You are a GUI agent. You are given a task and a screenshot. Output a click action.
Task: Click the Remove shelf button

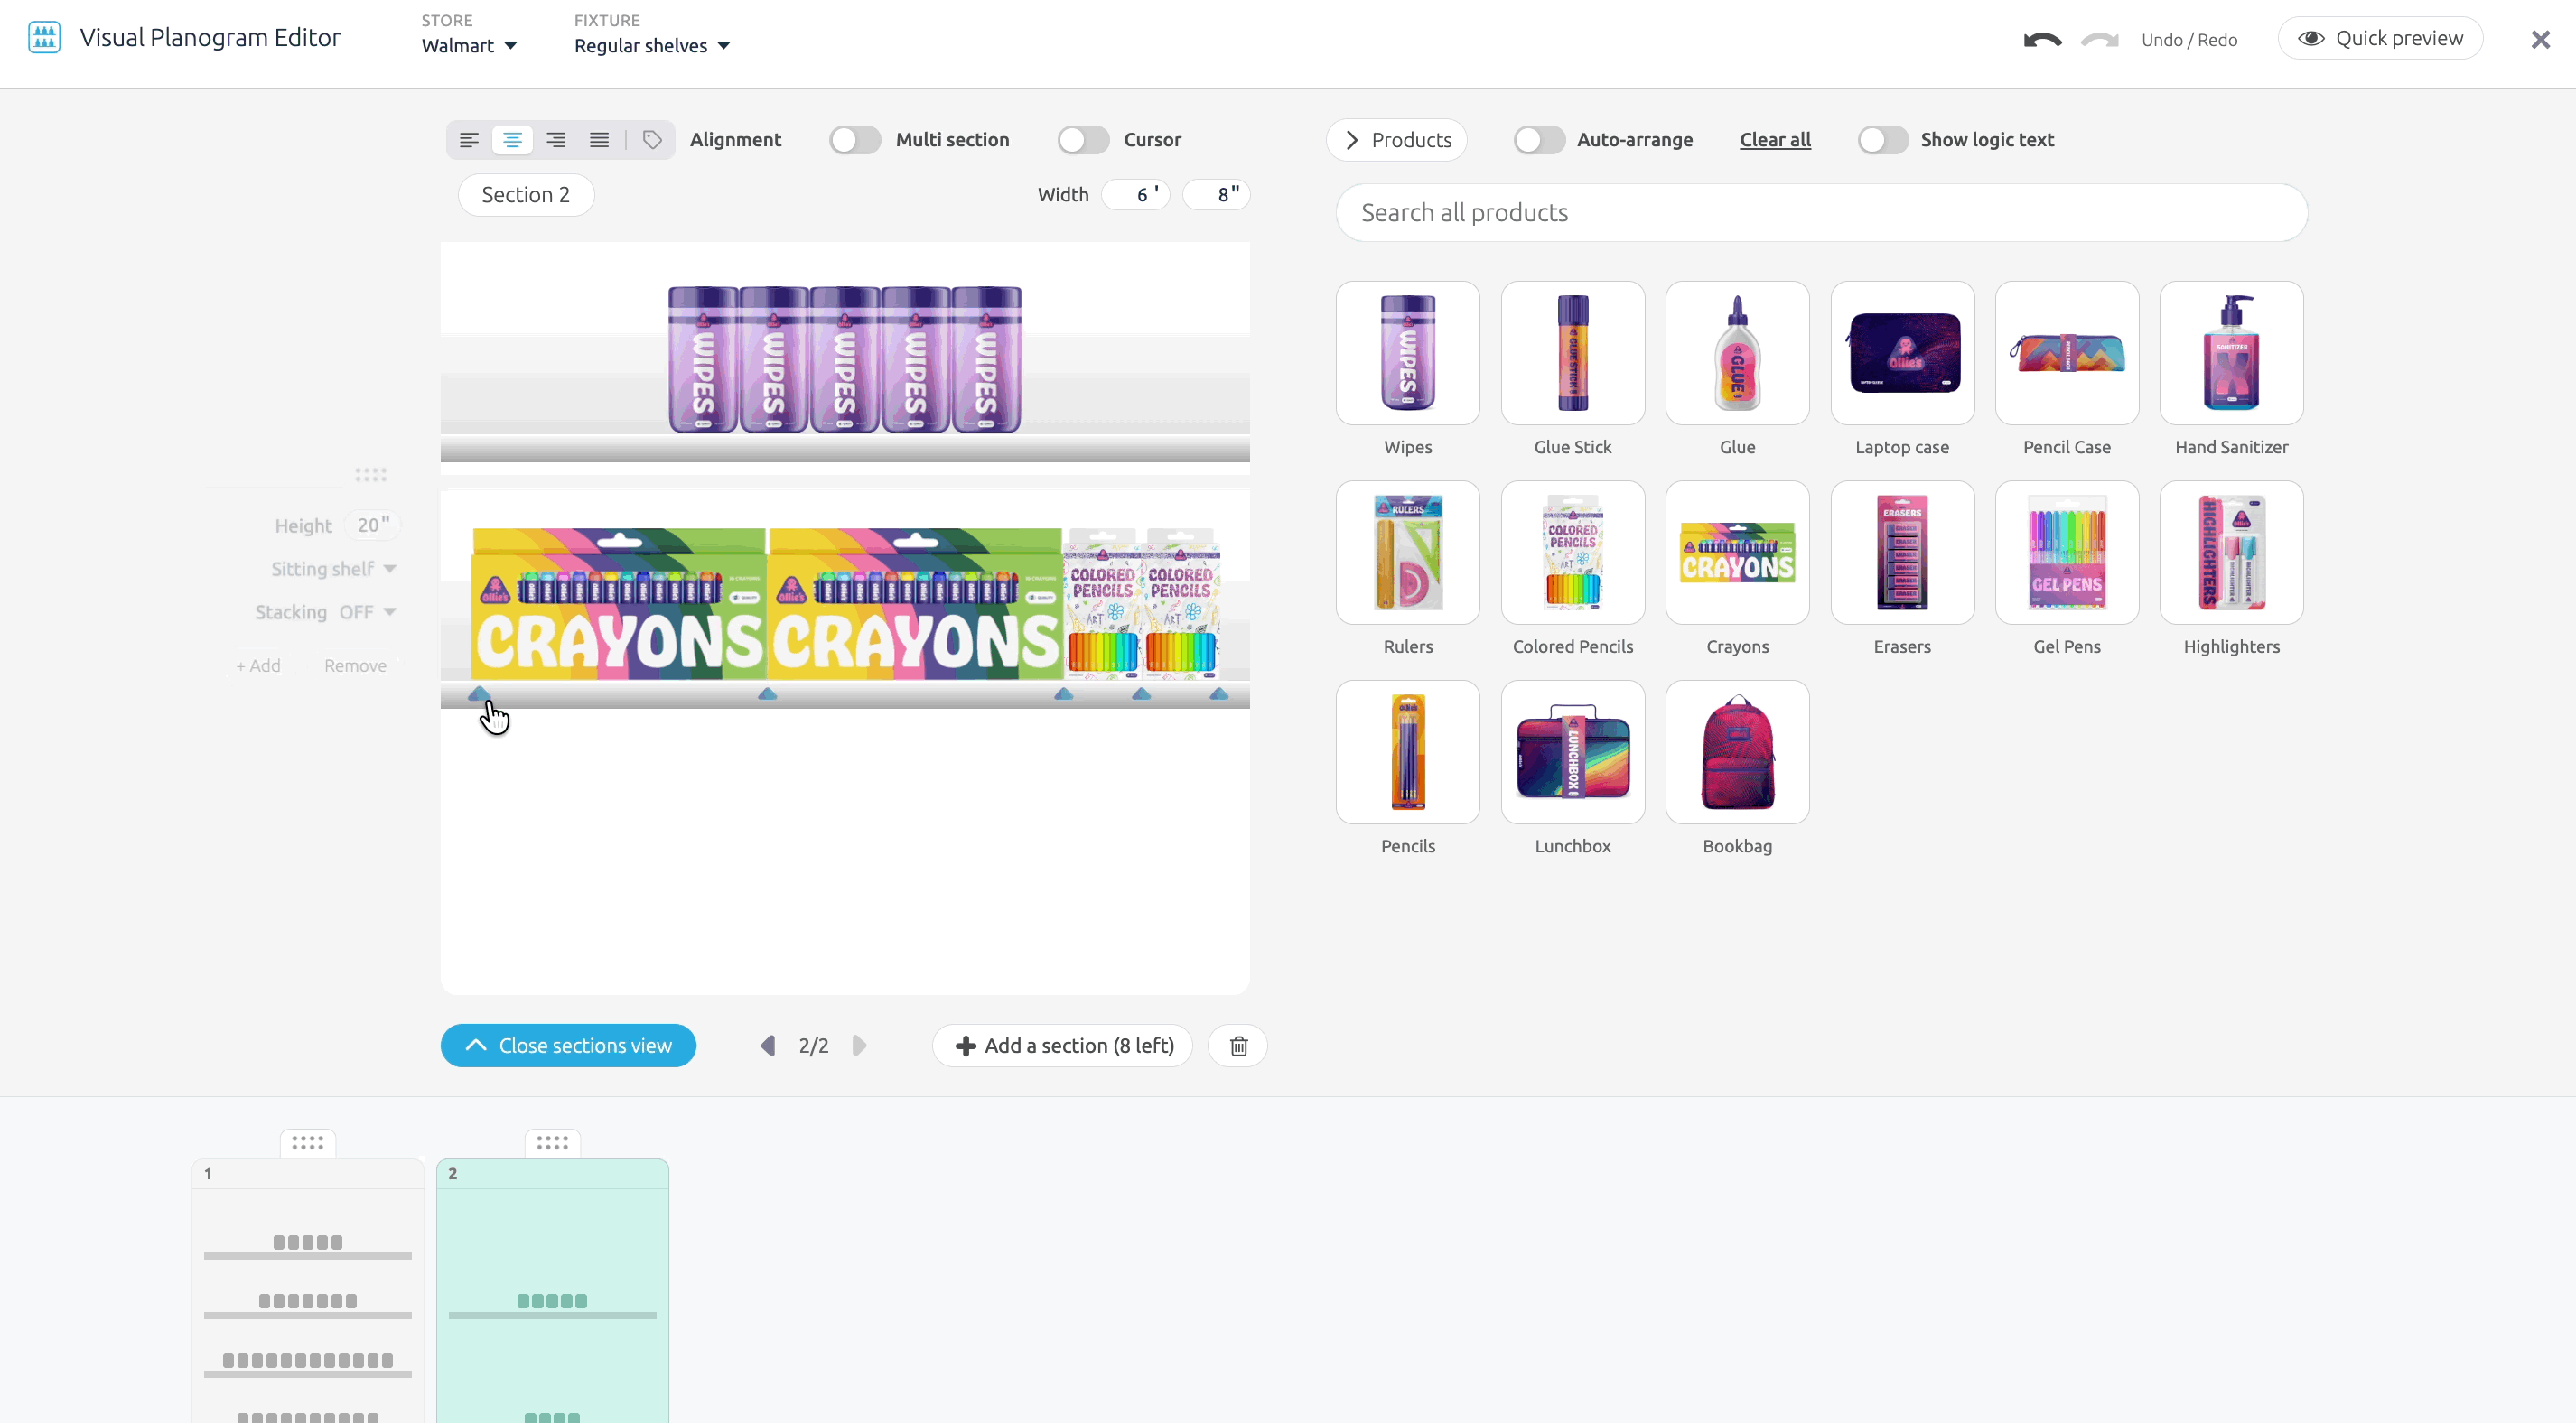pos(355,666)
